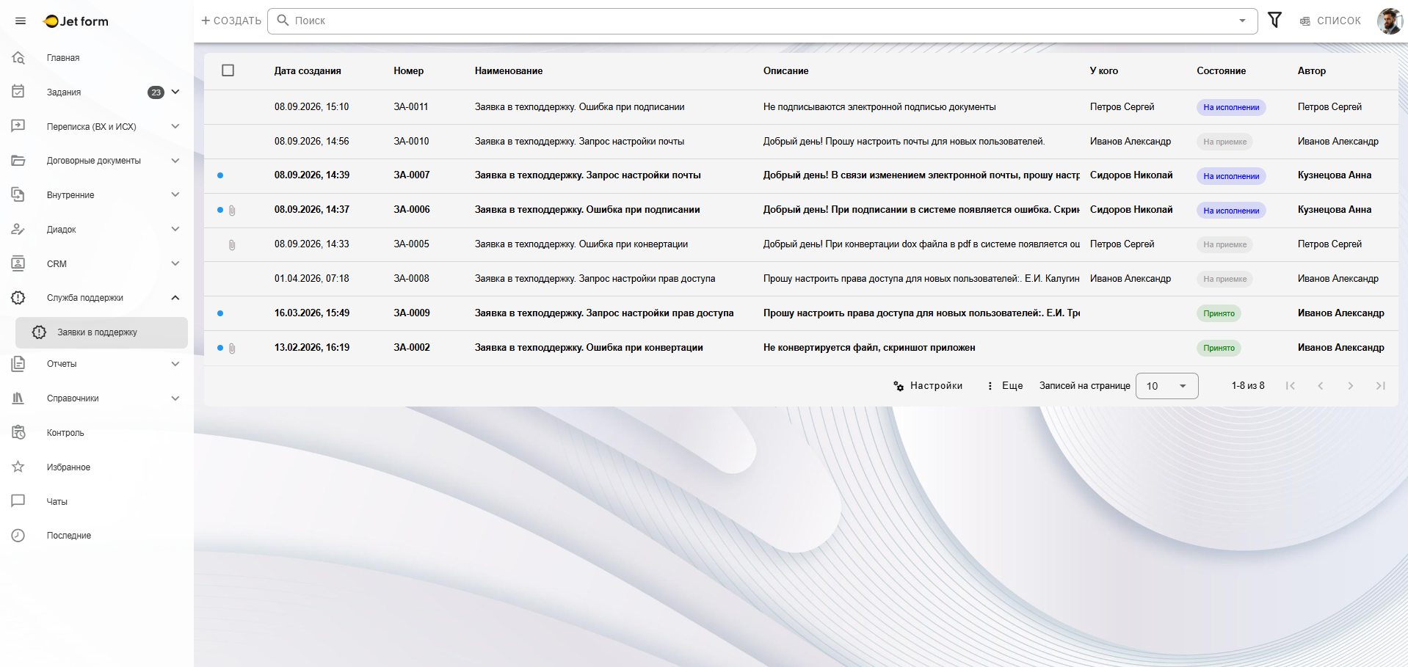Viewport: 1408px width, 667px height.
Task: Click the Принято status on row ЗА-0009
Action: (x=1219, y=313)
